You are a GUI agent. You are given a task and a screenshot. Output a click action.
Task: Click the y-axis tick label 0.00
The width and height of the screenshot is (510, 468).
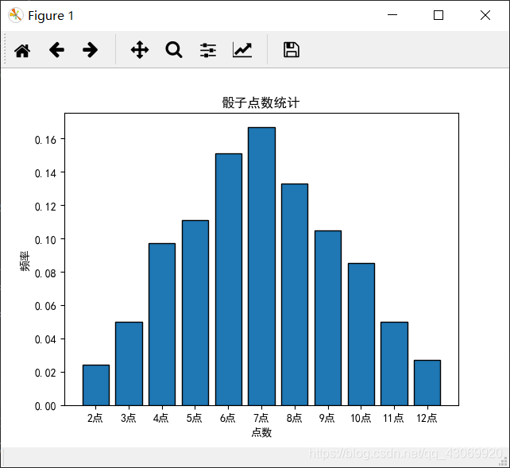45,406
